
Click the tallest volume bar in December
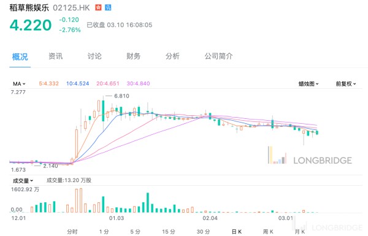81,200
